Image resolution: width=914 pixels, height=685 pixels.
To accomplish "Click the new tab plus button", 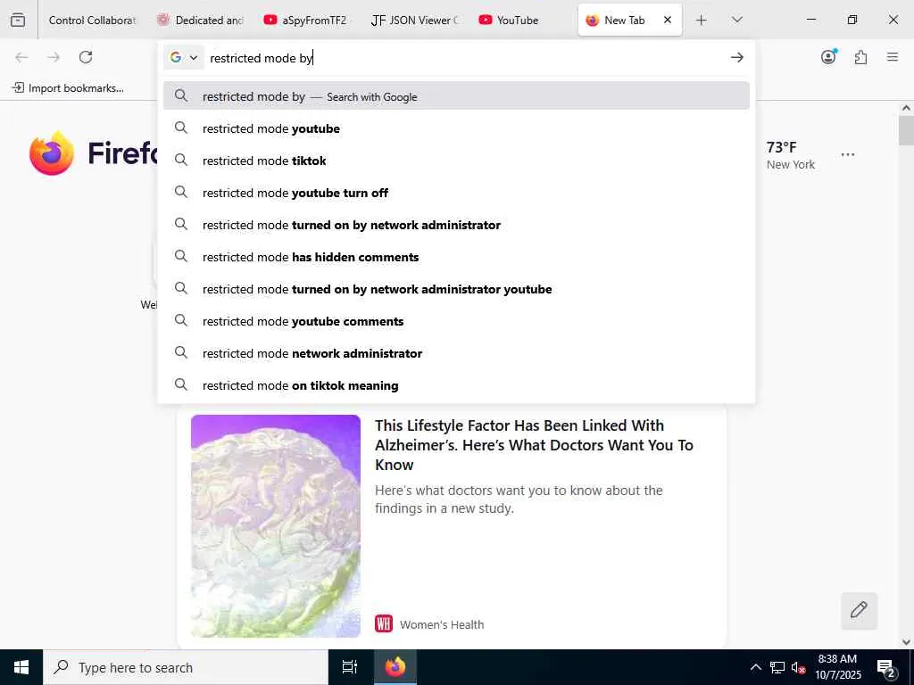I will click(x=702, y=21).
